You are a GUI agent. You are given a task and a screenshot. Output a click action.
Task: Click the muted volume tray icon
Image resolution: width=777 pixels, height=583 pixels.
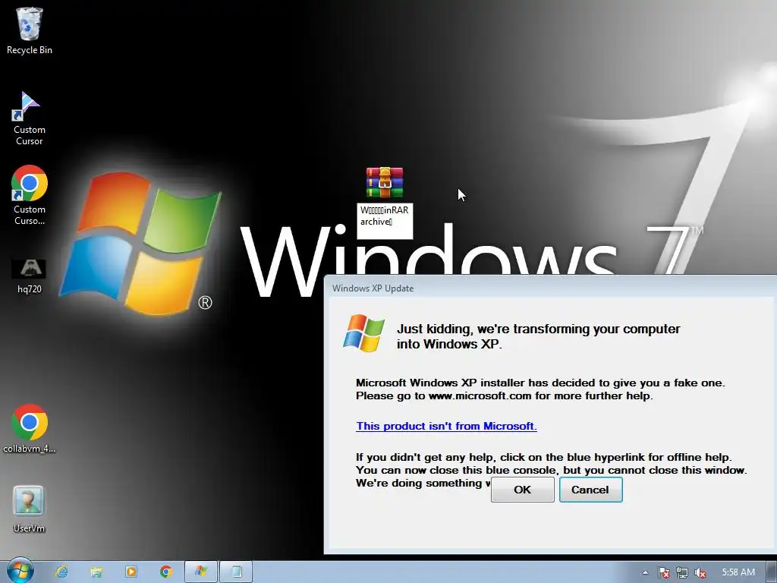click(x=700, y=572)
